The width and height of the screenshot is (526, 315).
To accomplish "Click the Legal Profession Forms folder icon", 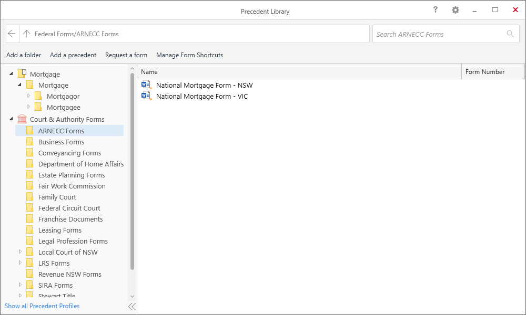I will [30, 240].
